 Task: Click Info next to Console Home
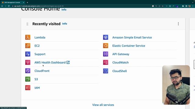64,10
